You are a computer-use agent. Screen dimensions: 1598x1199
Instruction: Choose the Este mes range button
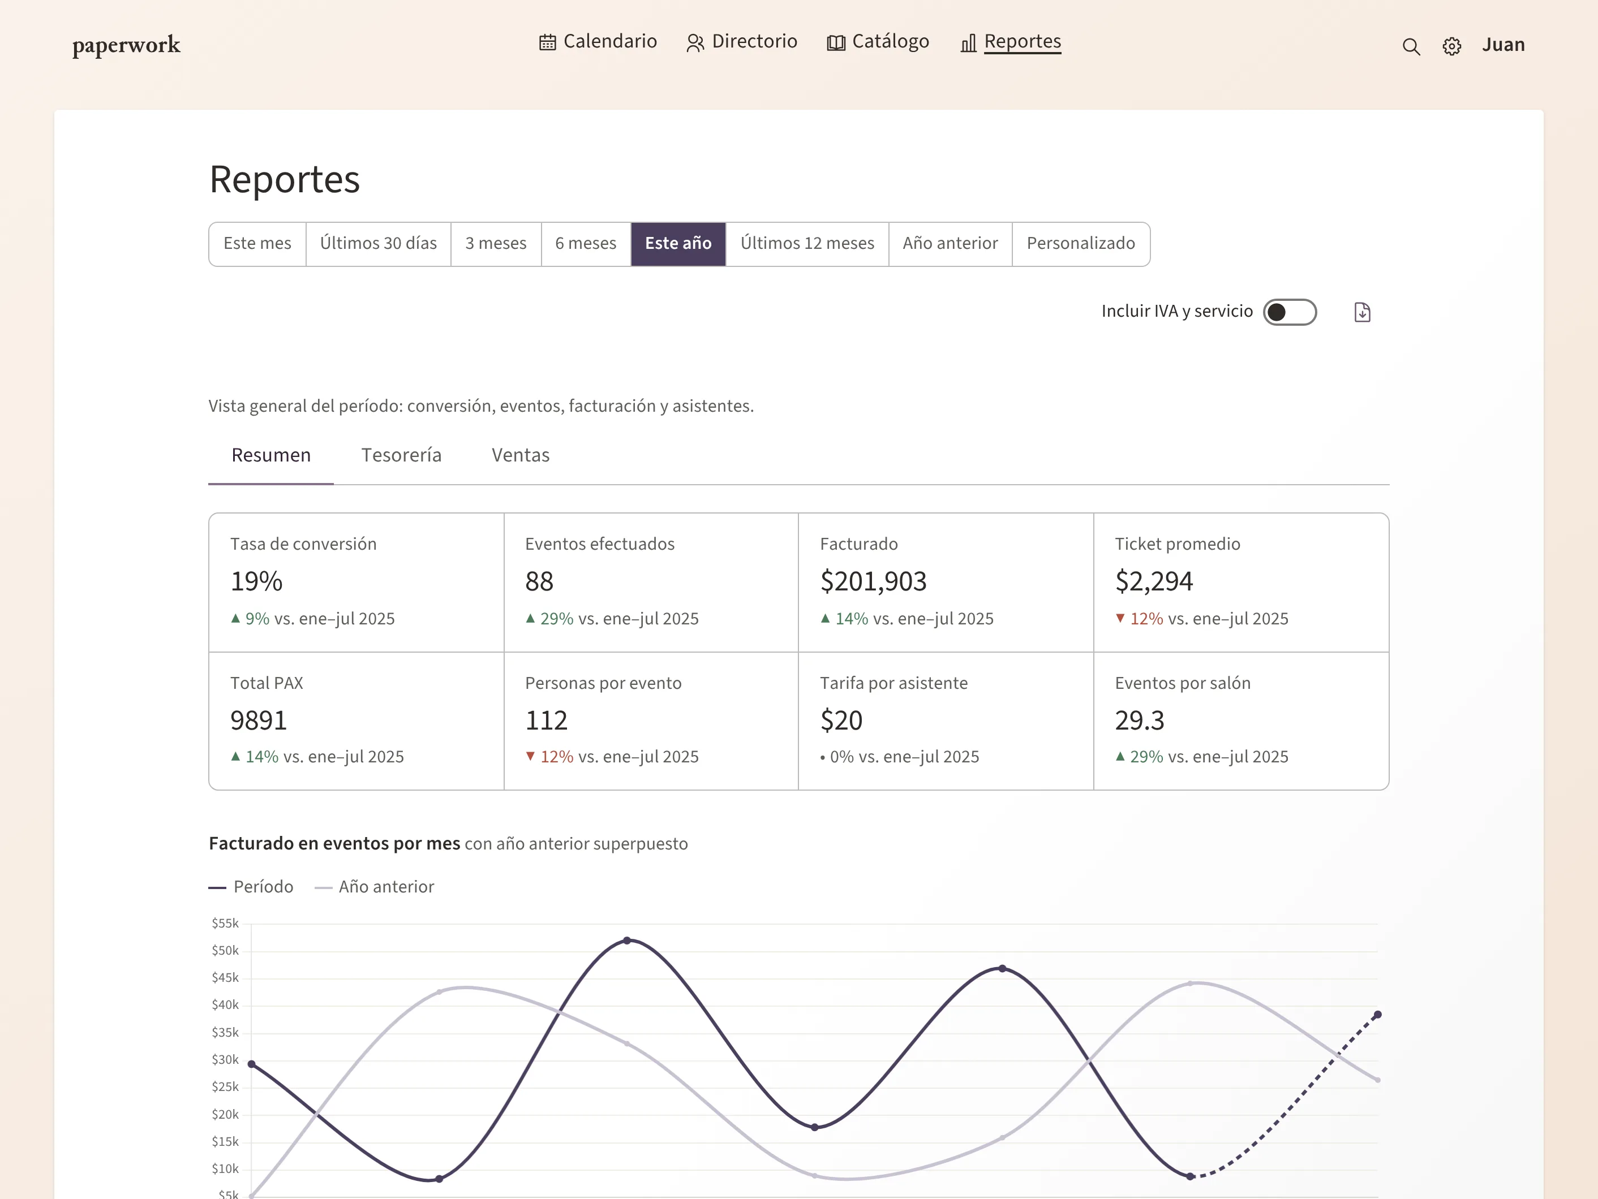tap(257, 244)
